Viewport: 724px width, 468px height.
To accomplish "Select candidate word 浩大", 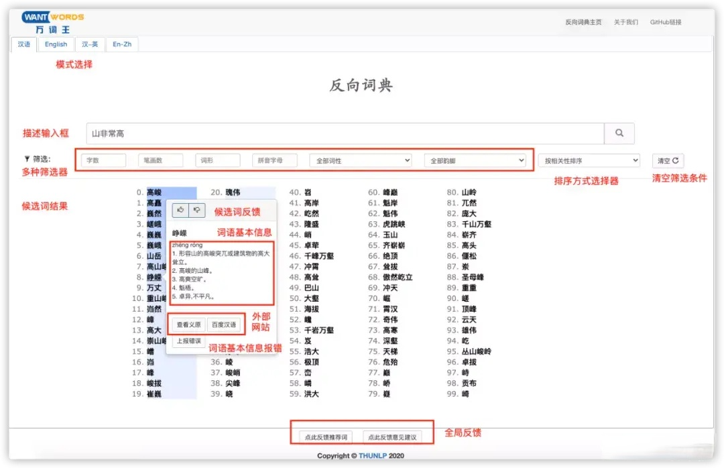I will [x=312, y=351].
